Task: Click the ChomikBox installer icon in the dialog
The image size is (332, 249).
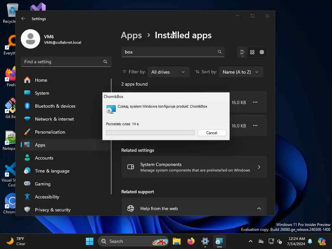Action: tap(111, 109)
